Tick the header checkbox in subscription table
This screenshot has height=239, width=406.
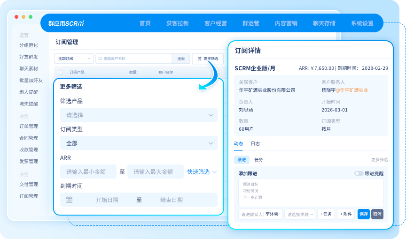click(61, 72)
